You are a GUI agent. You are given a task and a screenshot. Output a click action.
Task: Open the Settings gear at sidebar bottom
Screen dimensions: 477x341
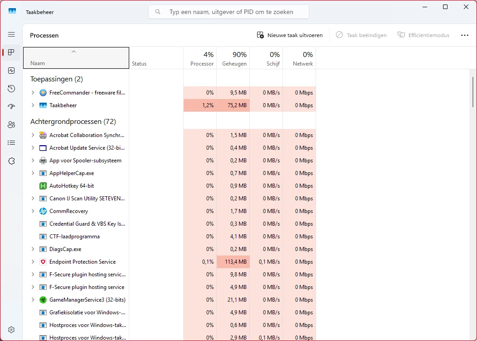[11, 330]
